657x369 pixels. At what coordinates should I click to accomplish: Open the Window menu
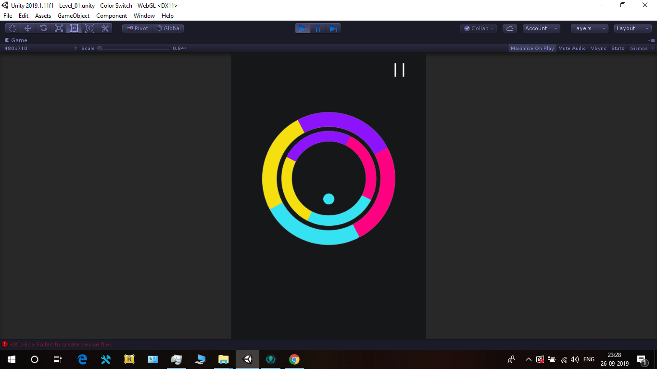tap(144, 16)
